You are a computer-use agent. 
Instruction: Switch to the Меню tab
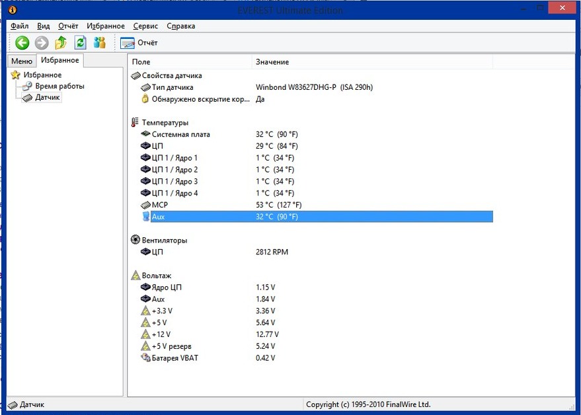pos(21,61)
